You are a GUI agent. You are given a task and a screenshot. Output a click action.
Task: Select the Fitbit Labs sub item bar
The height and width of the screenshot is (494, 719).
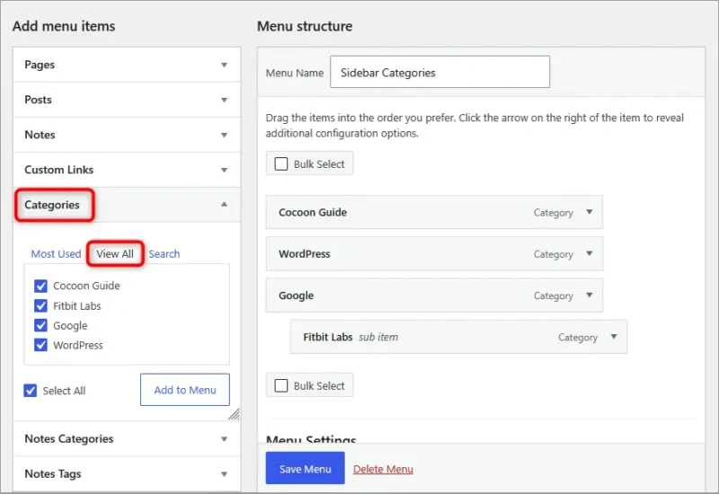pos(458,337)
